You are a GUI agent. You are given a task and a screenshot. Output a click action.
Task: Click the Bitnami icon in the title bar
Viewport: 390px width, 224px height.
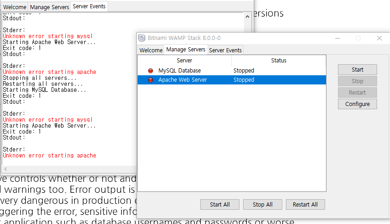coord(141,38)
